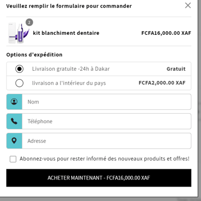Click the ACHETER MAINTENANT button
The height and width of the screenshot is (201, 201).
tap(99, 178)
